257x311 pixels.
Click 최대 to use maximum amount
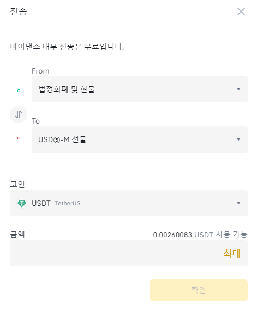click(x=232, y=253)
